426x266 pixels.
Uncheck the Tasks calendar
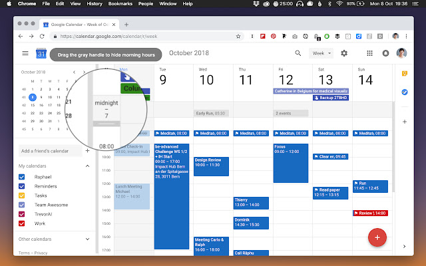[22, 196]
